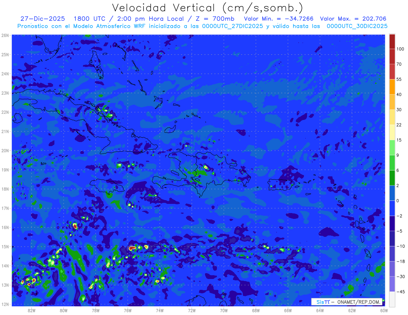The width and height of the screenshot is (408, 315).
Task: Click the "26N" latitude label
Action: 5,35
